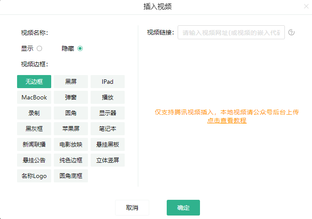
Task: Apply the 录制 video frame
Action: click(x=34, y=113)
